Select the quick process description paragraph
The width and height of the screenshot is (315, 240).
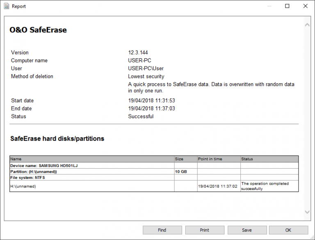(x=211, y=87)
